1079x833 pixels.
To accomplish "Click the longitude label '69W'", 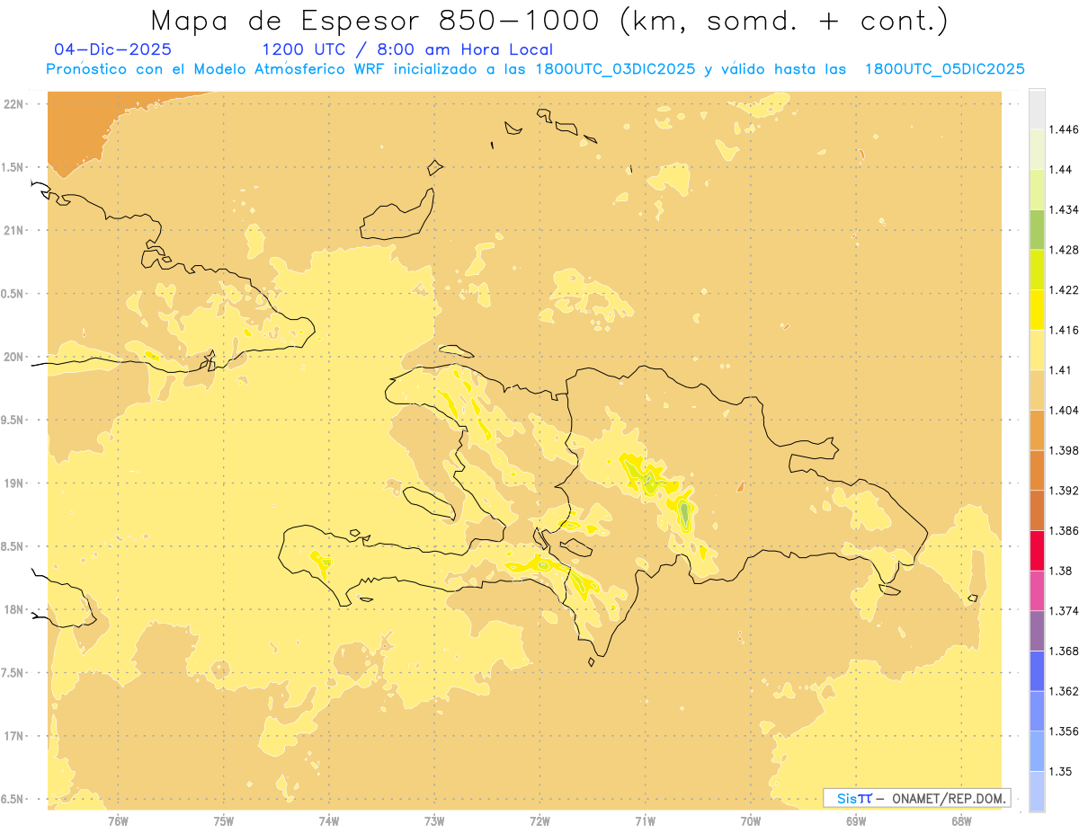I will (x=856, y=821).
